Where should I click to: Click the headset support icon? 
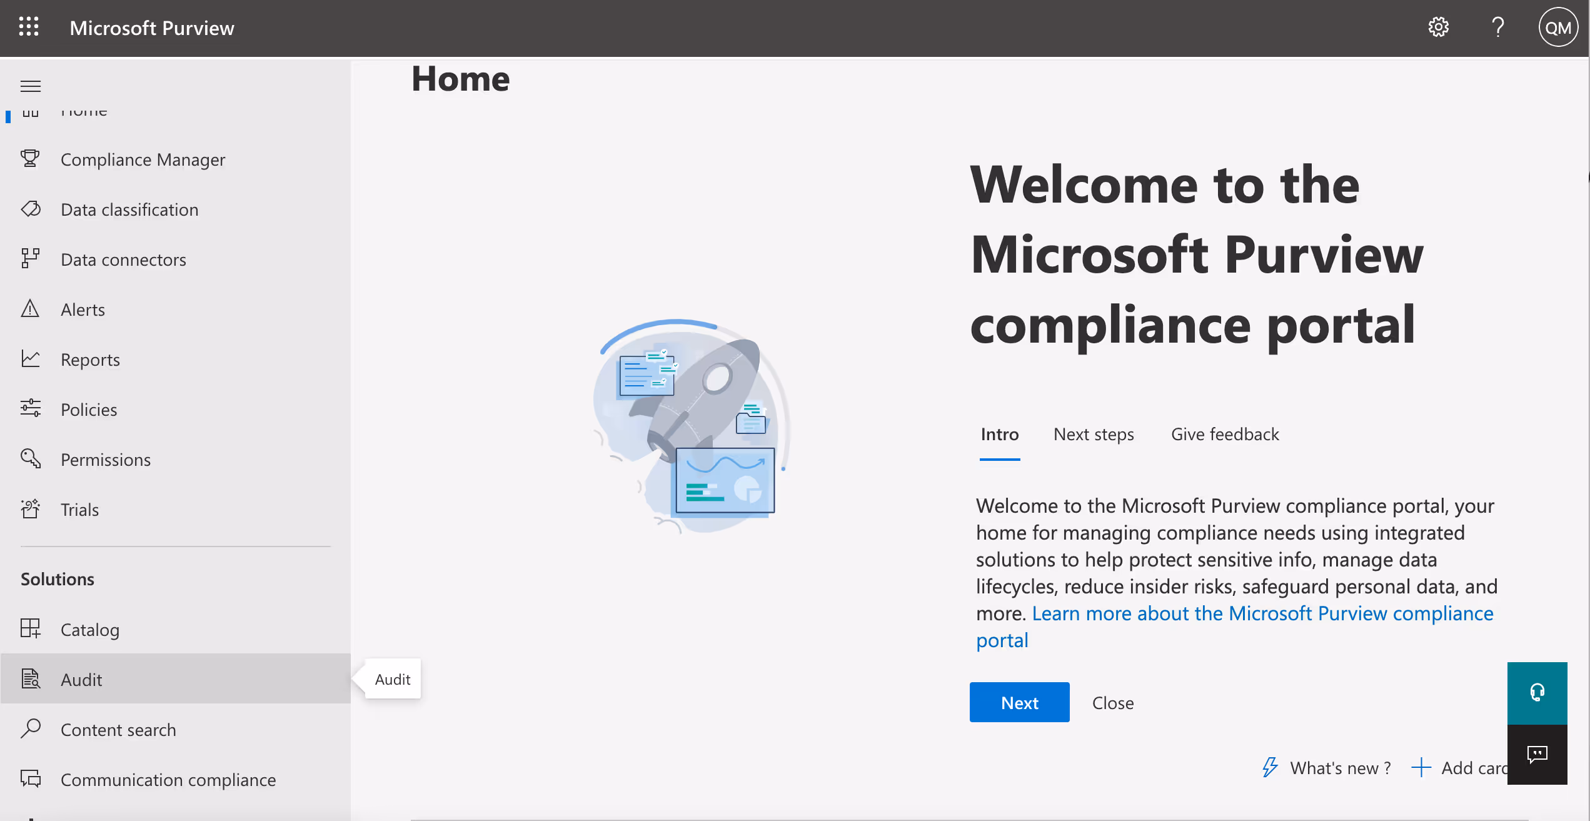pos(1537,692)
